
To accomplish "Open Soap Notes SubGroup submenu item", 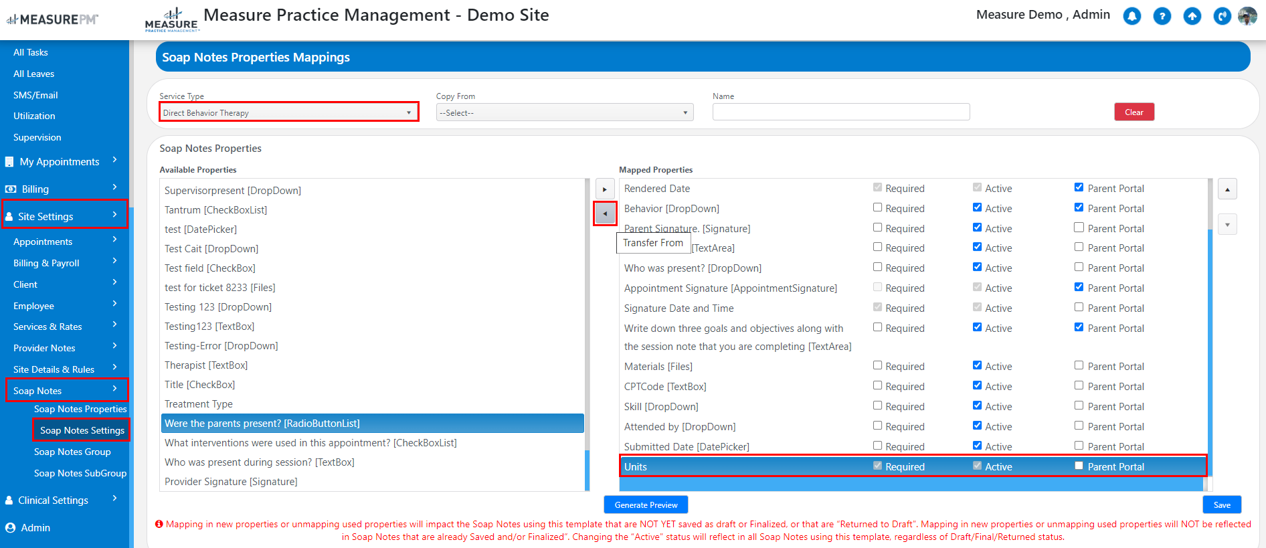I will point(80,474).
